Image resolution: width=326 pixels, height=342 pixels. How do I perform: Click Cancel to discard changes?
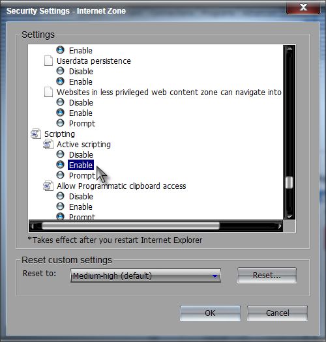point(277,313)
